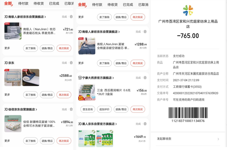The height and width of the screenshot is (150, 227).
Task: Open the 佳佰京东自营旗舰店 store link
Action: (x=21, y=109)
